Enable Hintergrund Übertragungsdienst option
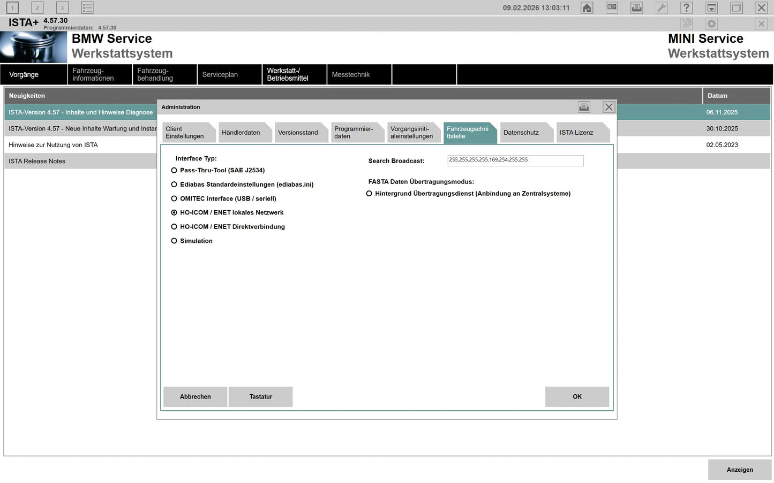Image resolution: width=774 pixels, height=483 pixels. click(369, 194)
